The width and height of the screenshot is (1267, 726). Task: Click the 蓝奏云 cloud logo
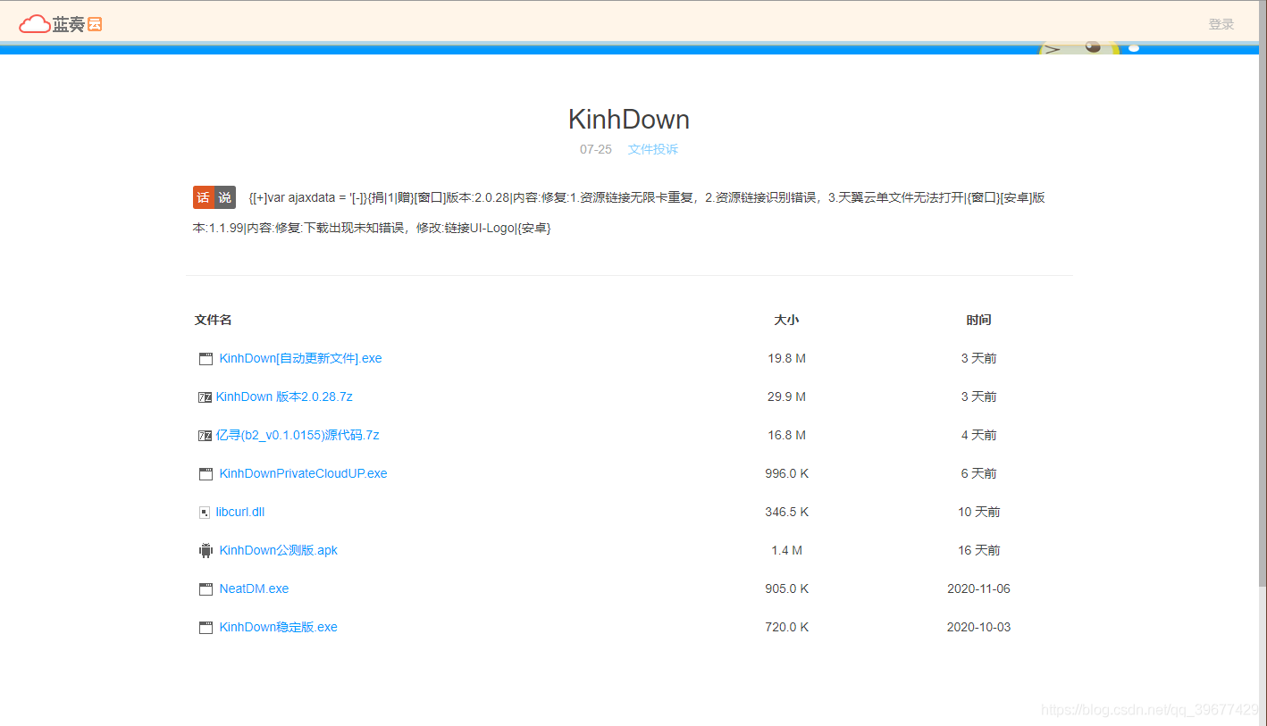(x=61, y=24)
